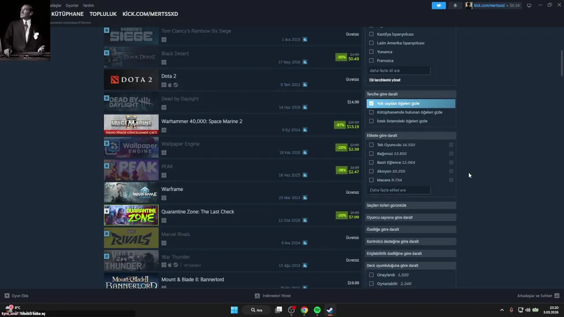Viewport: 564px width, 317px height.
Task: Expand Oyuncu sayısına göre daralt
Action: tap(411, 217)
